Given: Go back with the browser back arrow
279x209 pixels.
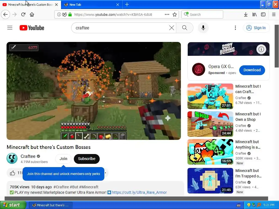Looking at the screenshot, I should click(5, 14).
